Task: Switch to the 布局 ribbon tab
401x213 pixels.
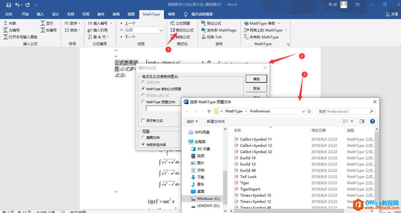Action: [x=71, y=14]
